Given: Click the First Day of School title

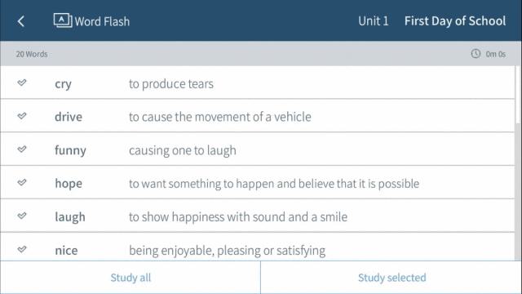Looking at the screenshot, I should [x=455, y=21].
